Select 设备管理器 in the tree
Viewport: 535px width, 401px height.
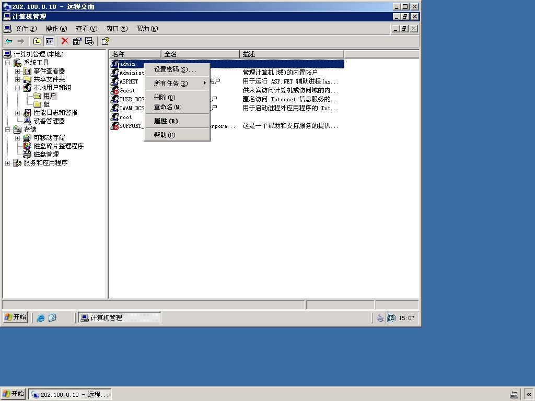click(49, 121)
